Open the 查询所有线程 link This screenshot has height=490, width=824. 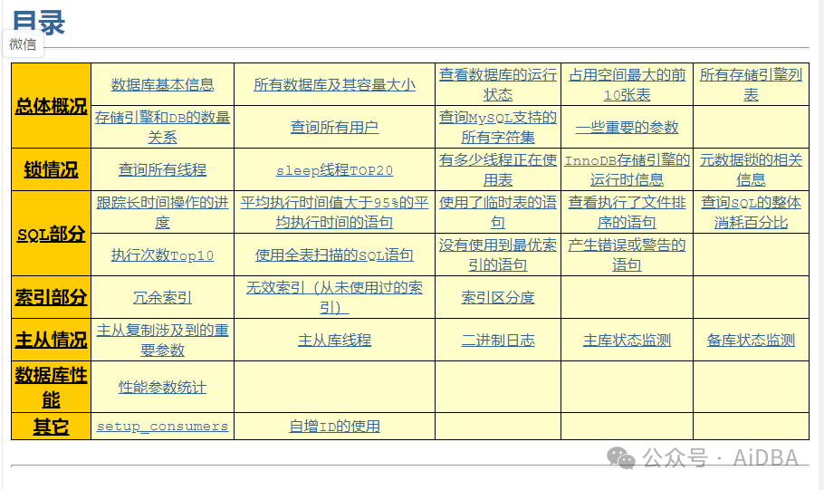pyautogui.click(x=162, y=169)
